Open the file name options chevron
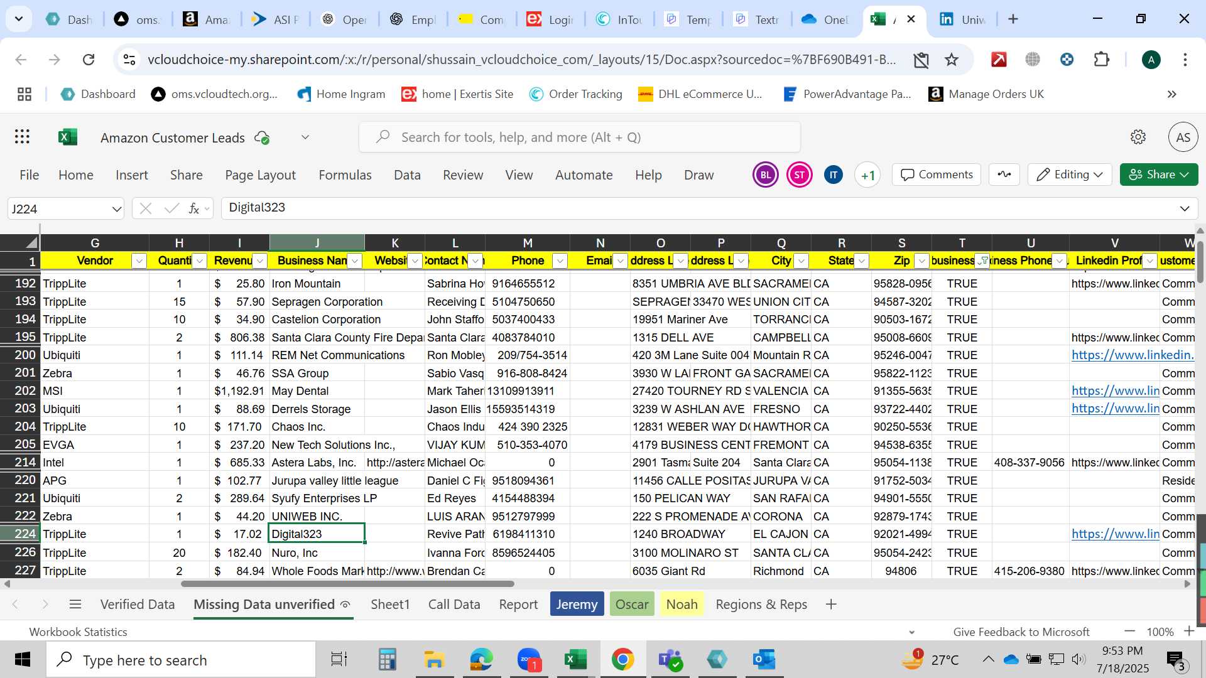Screen dimensions: 1206x678 (x=305, y=137)
